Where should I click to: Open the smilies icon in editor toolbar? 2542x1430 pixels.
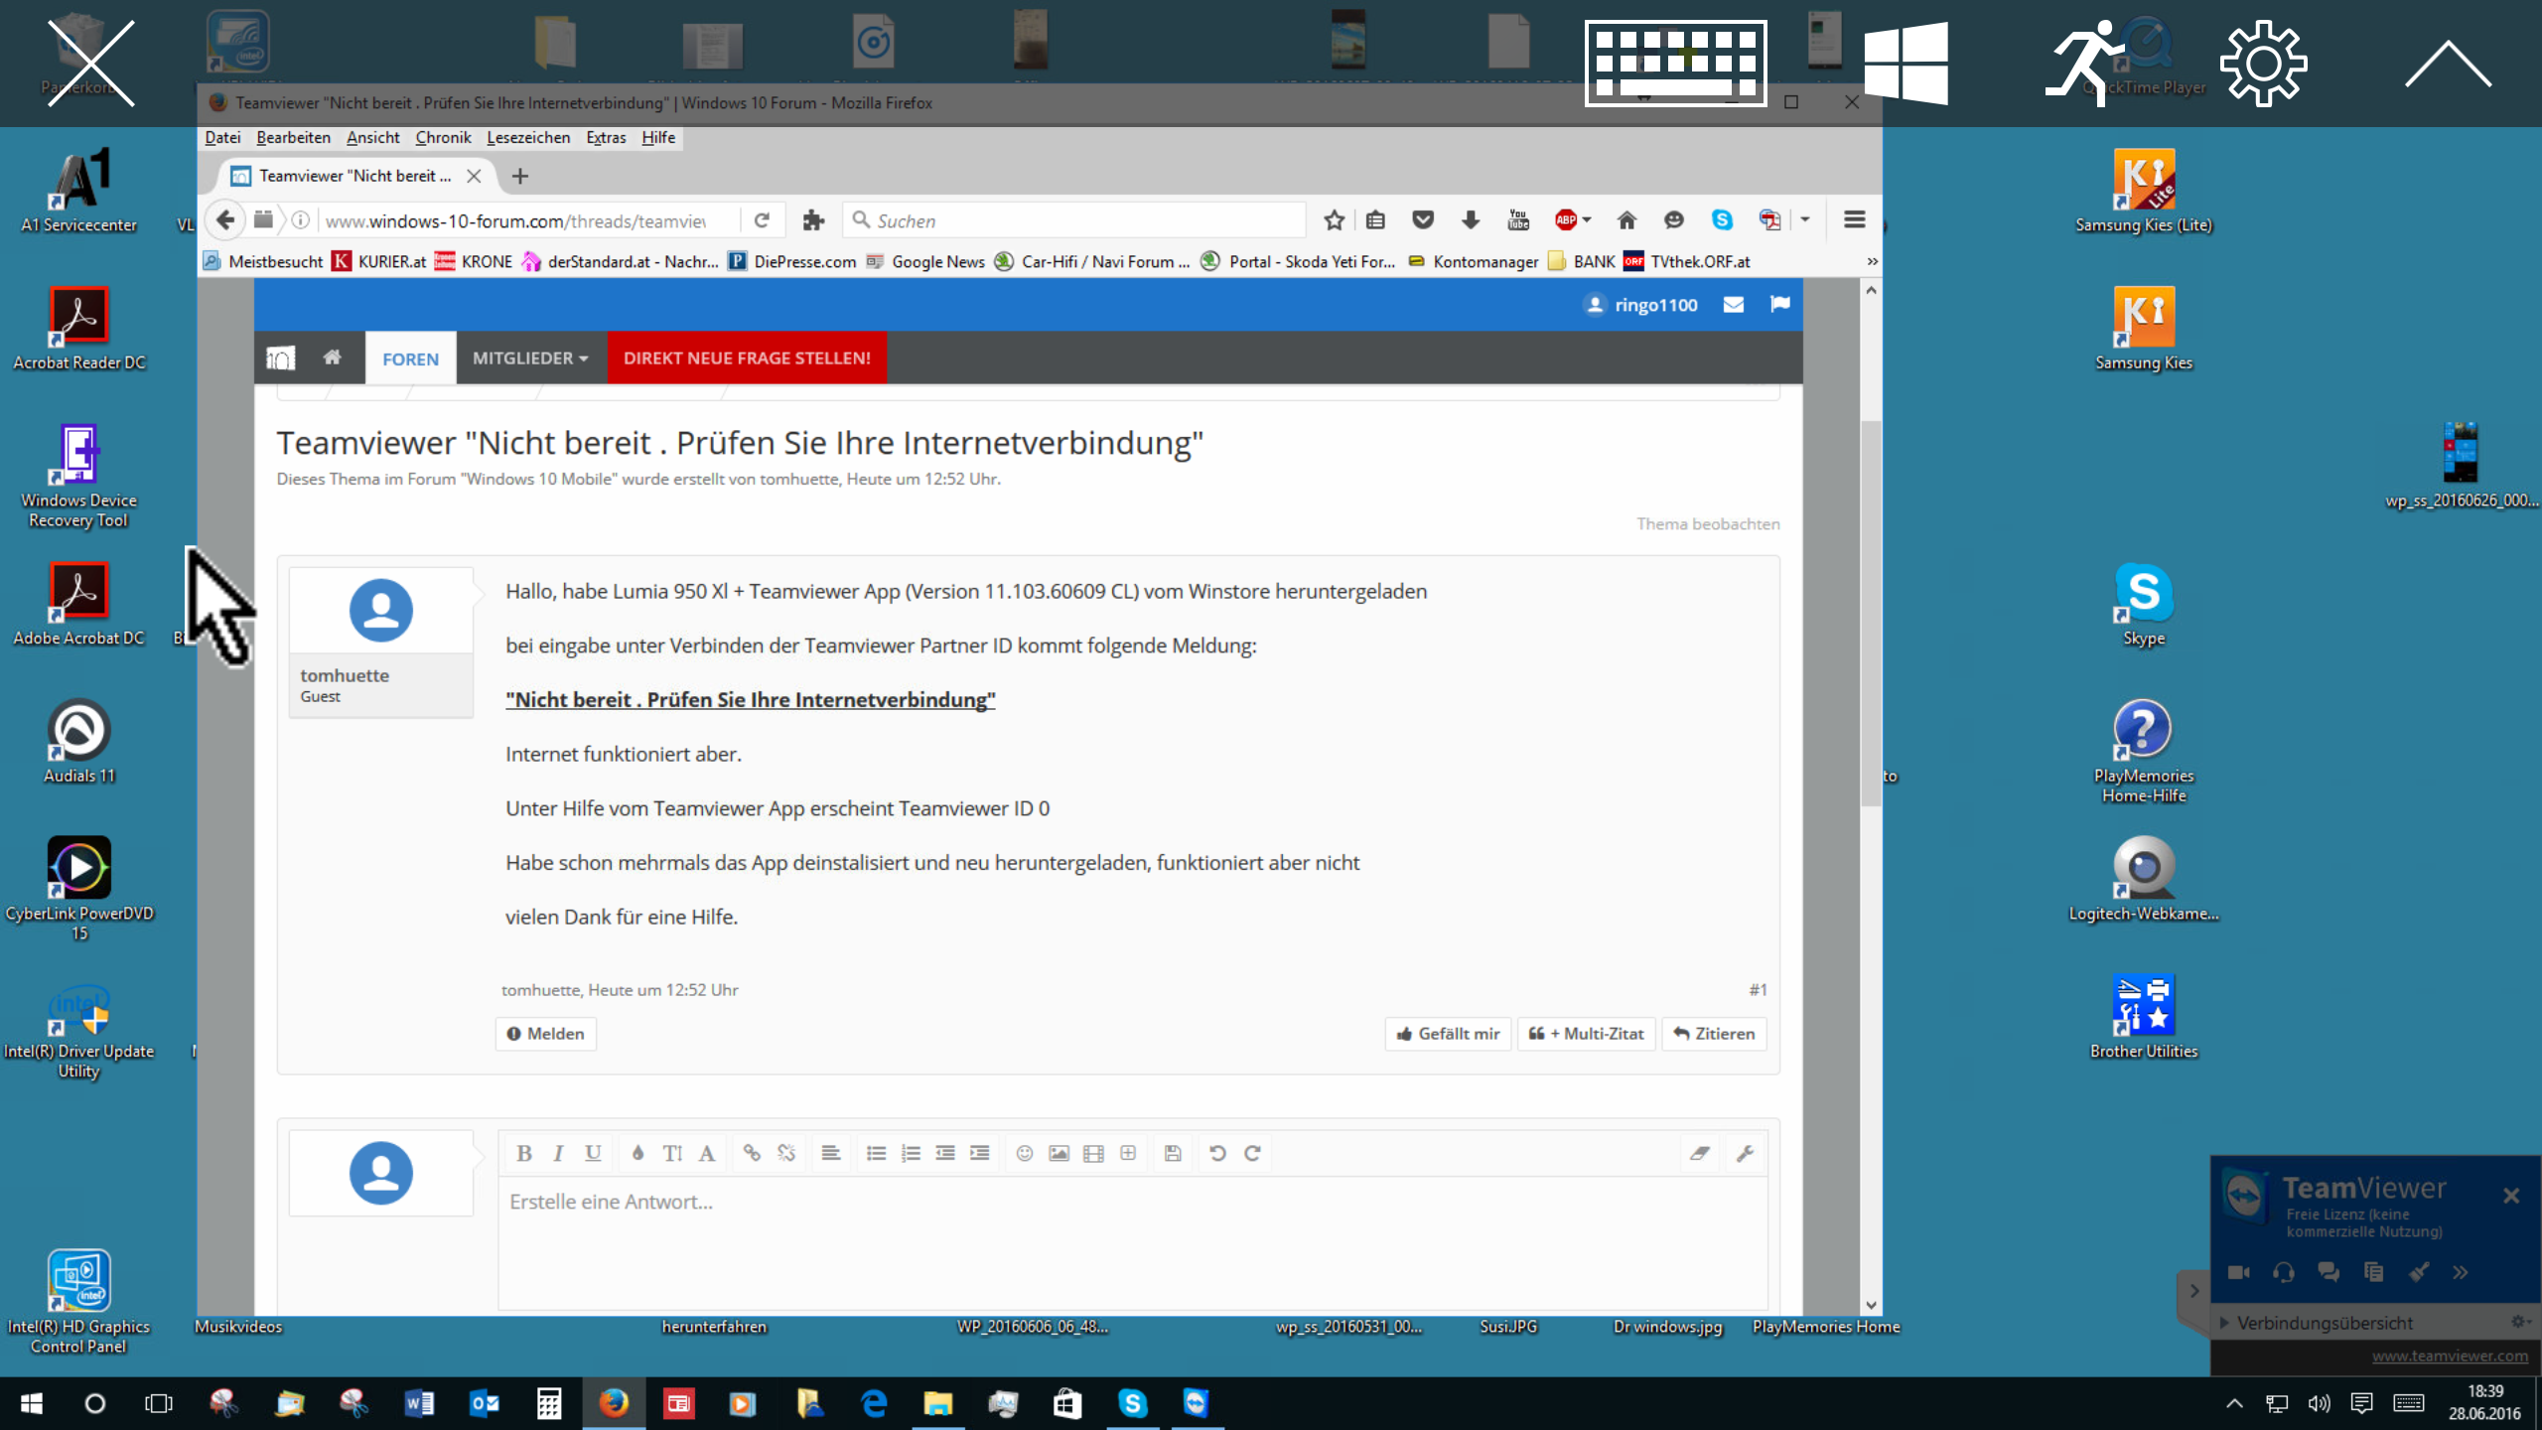1025,1153
